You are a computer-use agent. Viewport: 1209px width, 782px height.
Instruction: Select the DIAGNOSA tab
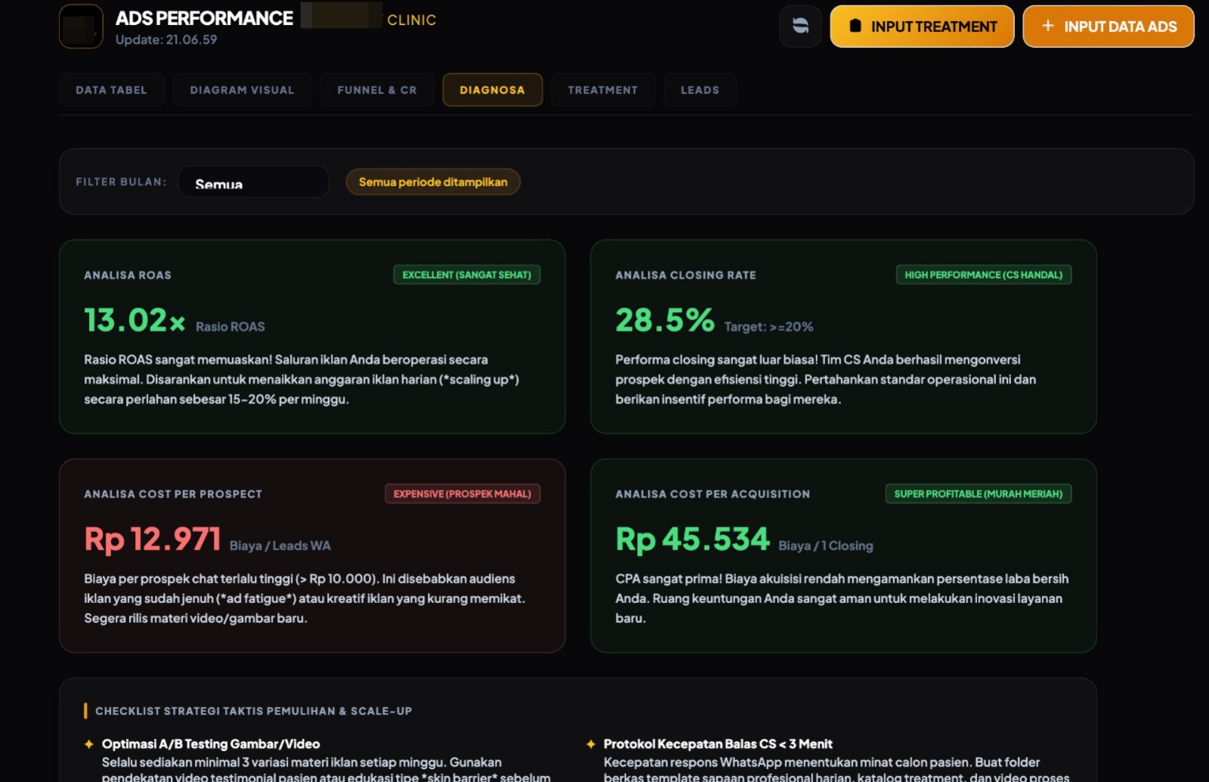pyautogui.click(x=493, y=90)
